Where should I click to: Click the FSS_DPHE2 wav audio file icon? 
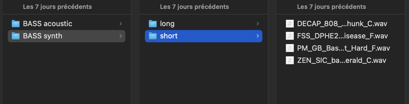[290, 36]
